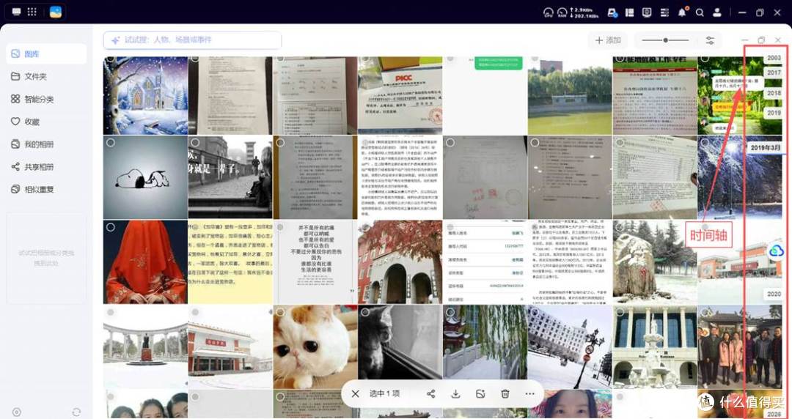Click the photo app icon in taskbar
This screenshot has height=419, width=792.
coord(56,12)
